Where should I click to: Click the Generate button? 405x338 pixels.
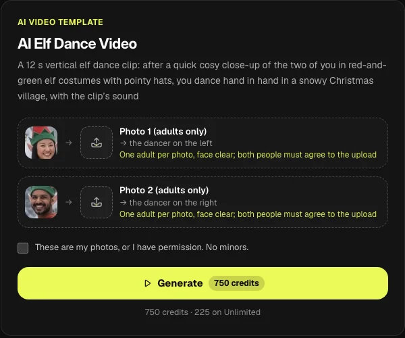[202, 283]
